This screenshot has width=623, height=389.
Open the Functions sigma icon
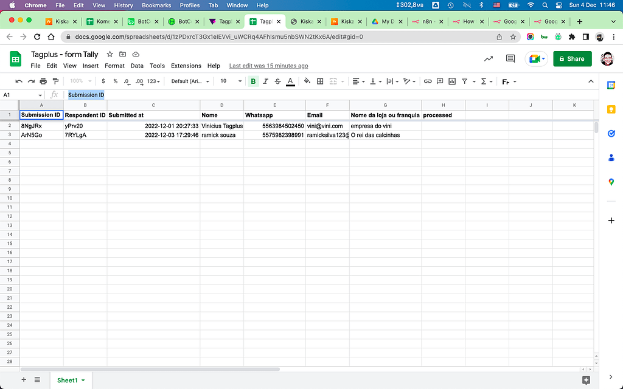(x=484, y=81)
